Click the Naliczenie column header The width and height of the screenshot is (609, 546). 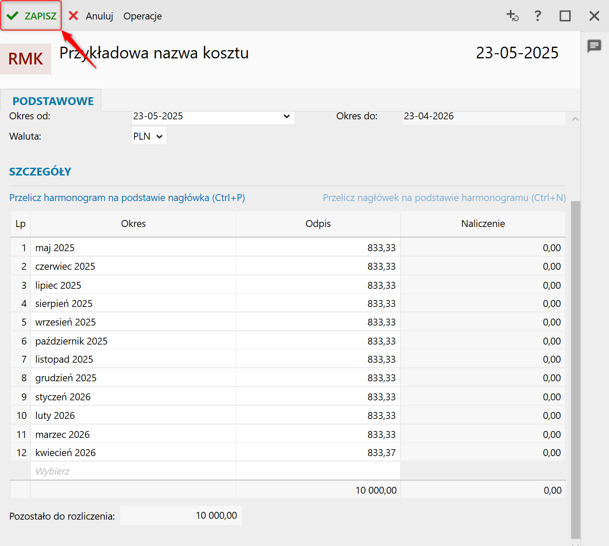(483, 224)
